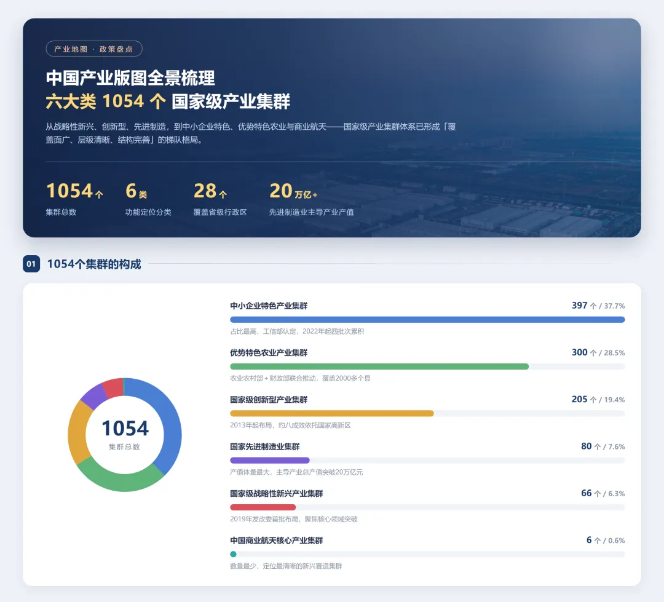Click the row title 优势特色农业产业集群

coord(269,353)
